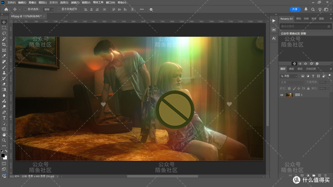This screenshot has height=187, width=333.
Task: Click the Play actions panel icon
Action: [x=274, y=21]
